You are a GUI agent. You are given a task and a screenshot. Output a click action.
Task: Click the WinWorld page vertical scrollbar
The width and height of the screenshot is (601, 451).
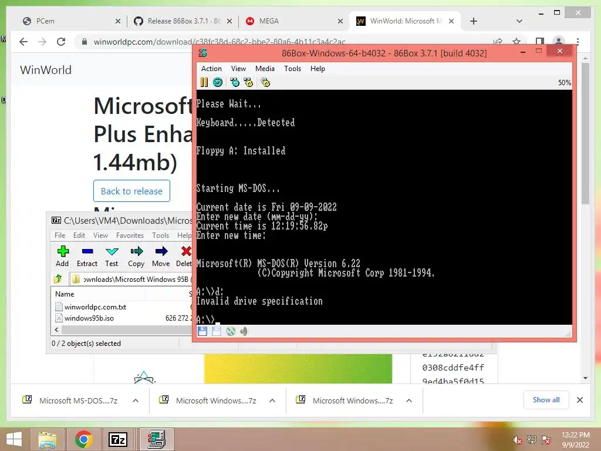(x=585, y=133)
